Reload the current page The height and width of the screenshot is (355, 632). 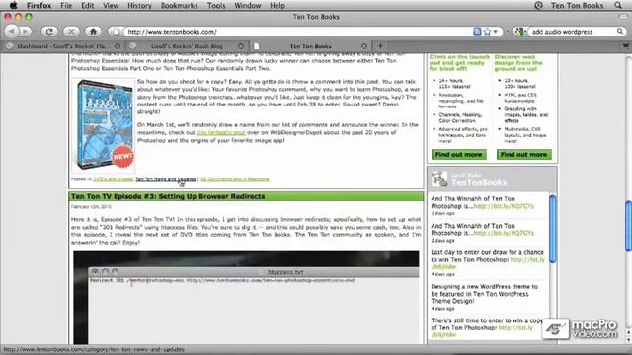(x=49, y=31)
